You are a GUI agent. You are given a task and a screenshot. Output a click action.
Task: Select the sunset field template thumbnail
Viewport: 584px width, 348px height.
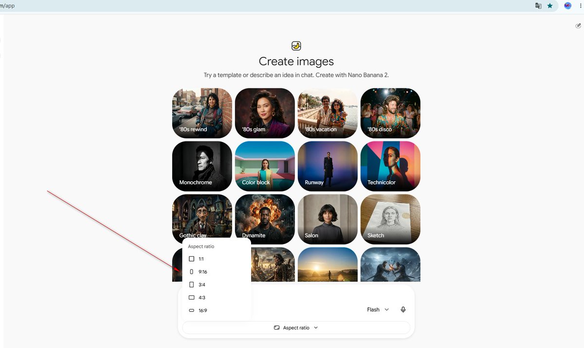[x=328, y=264]
